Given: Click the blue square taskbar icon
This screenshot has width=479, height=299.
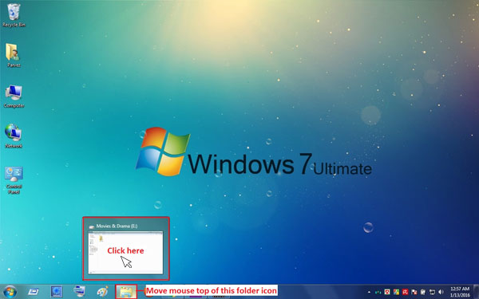Looking at the screenshot, I should [x=57, y=292].
